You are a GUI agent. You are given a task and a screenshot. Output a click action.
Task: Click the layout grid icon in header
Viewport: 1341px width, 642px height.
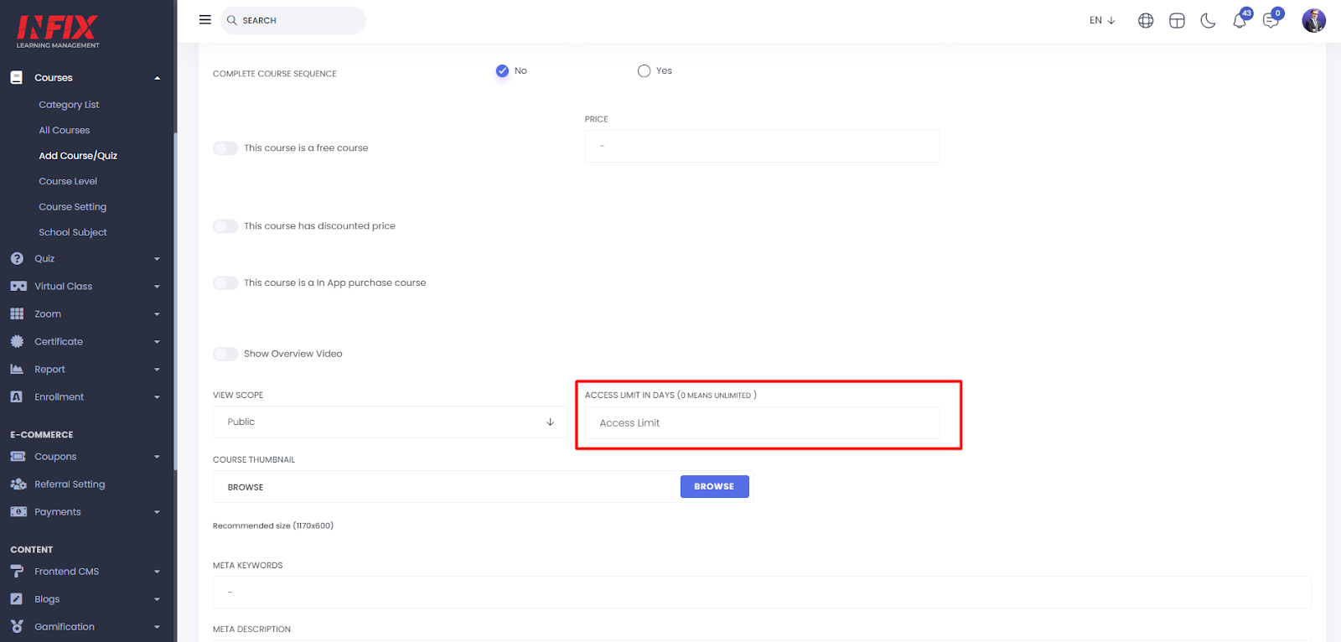1177,21
